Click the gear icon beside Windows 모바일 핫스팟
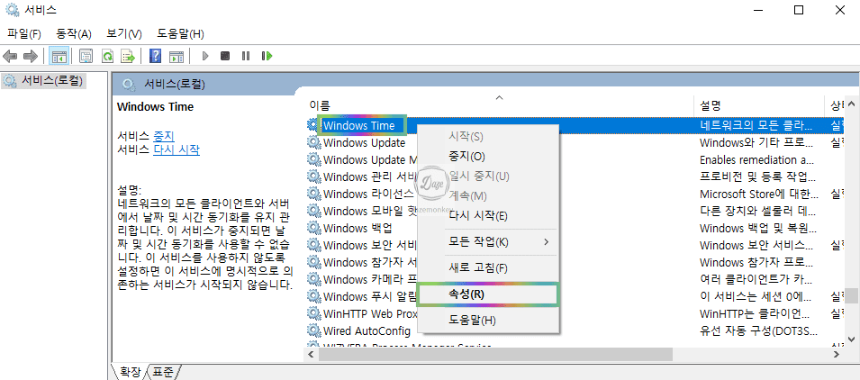The height and width of the screenshot is (380, 860). pyautogui.click(x=313, y=211)
